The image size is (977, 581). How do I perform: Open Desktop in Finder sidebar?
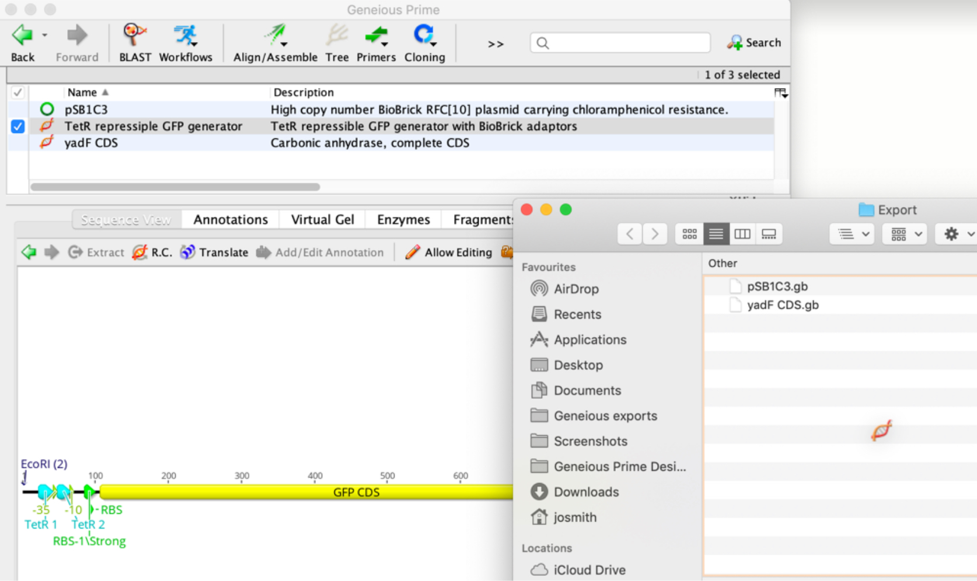coord(567,365)
